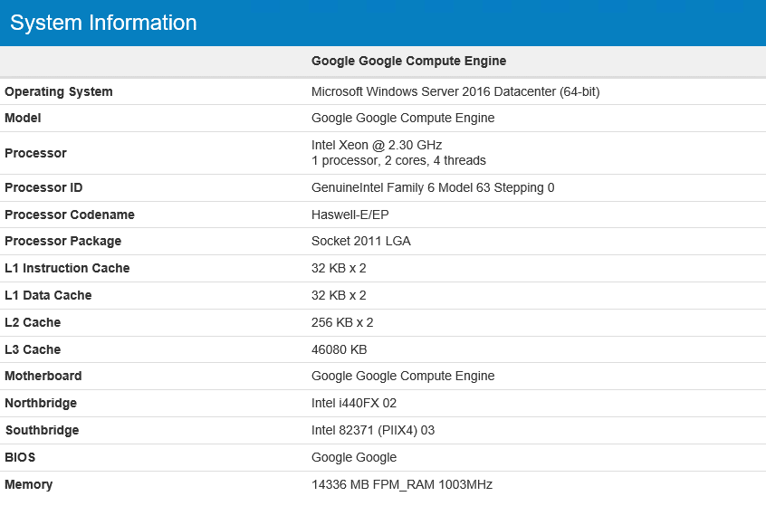Image resolution: width=766 pixels, height=506 pixels.
Task: Select the Google Google Compute Engine column header
Action: pos(408,61)
